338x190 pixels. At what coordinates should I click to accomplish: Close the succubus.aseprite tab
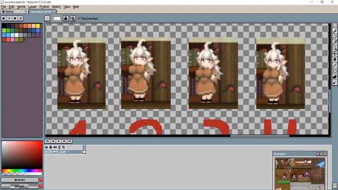point(54,12)
